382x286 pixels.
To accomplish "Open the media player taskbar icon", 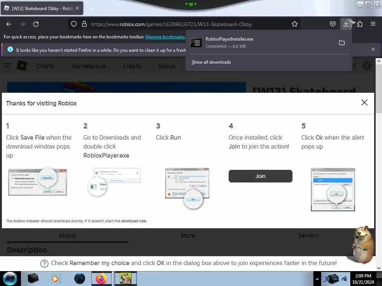I will [x=56, y=279].
